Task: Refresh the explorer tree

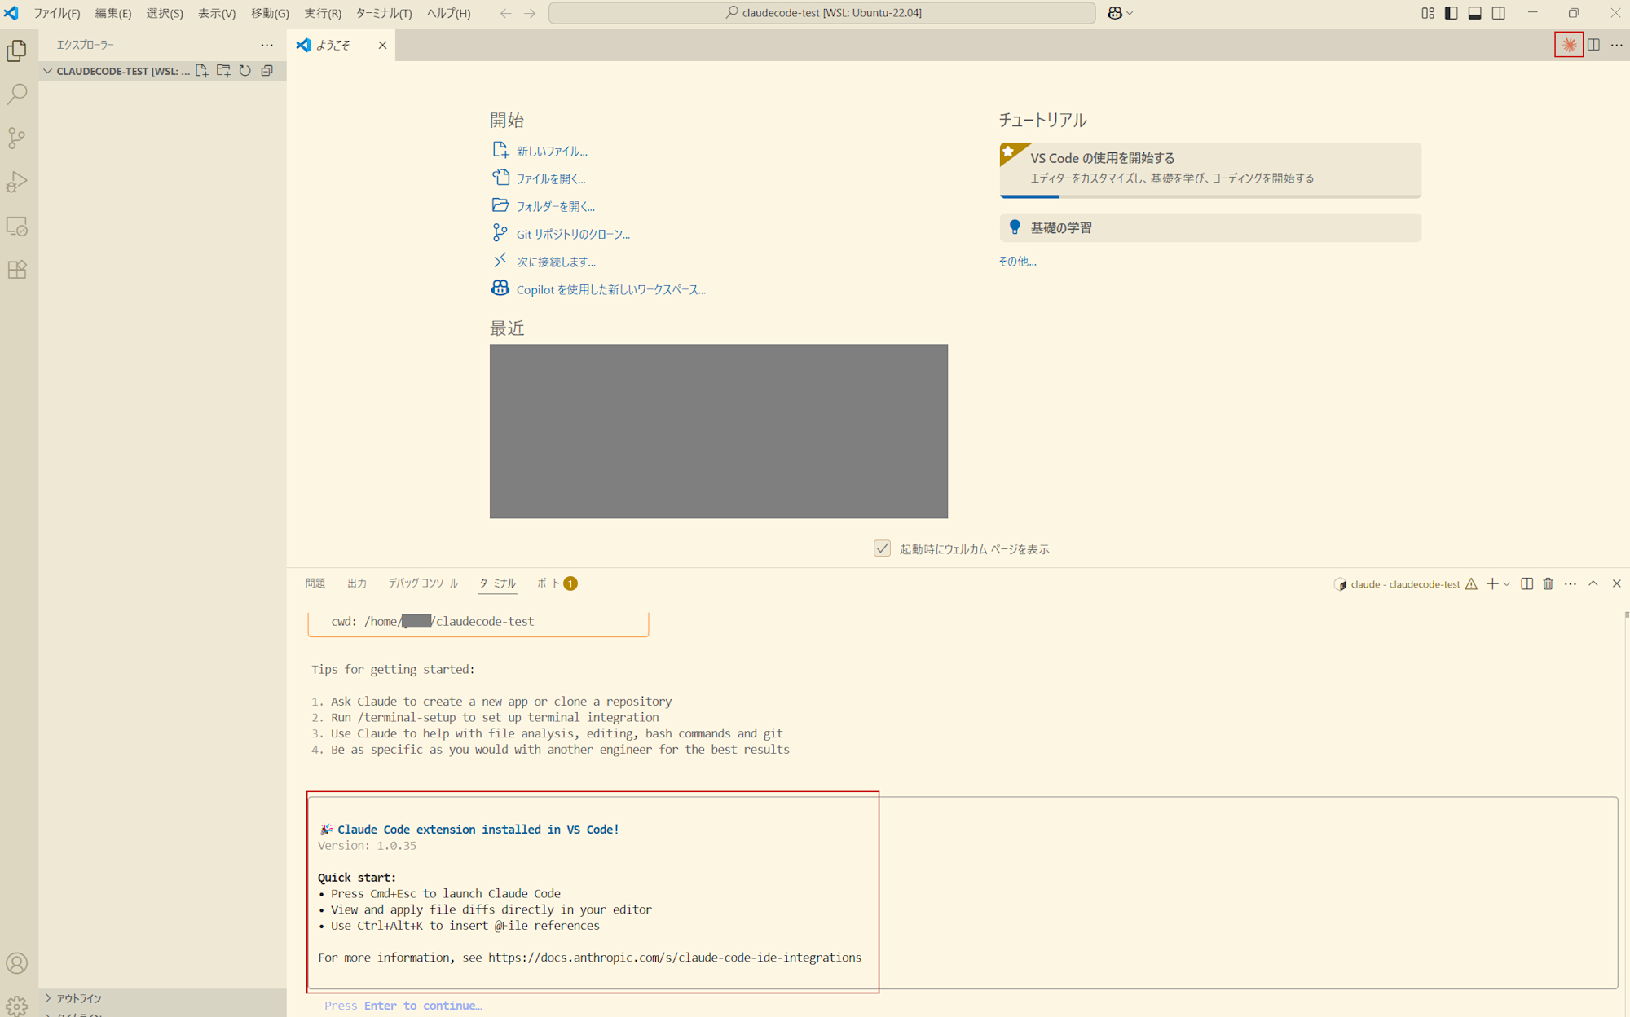Action: click(245, 71)
